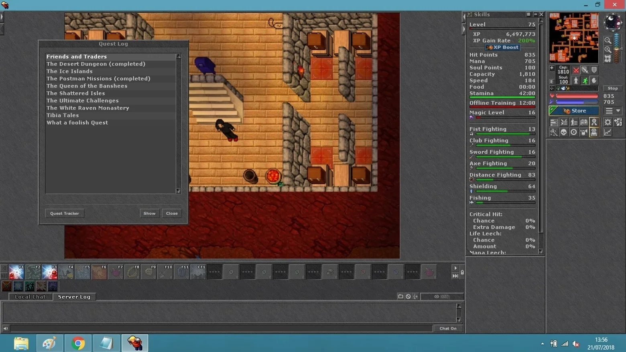
Task: Zoom in the minimap
Action: [608, 50]
